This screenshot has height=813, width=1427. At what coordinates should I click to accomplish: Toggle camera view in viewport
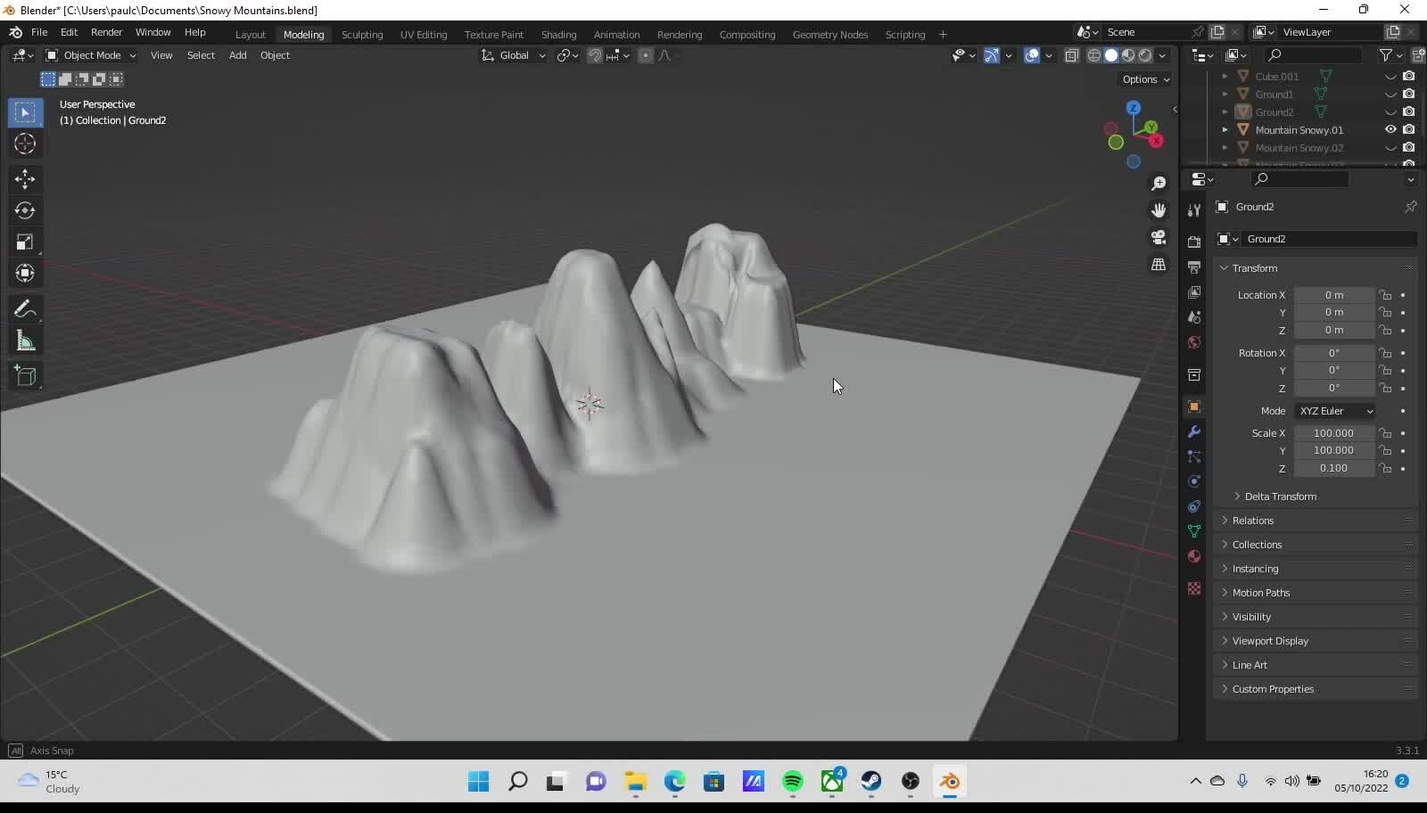coord(1159,238)
